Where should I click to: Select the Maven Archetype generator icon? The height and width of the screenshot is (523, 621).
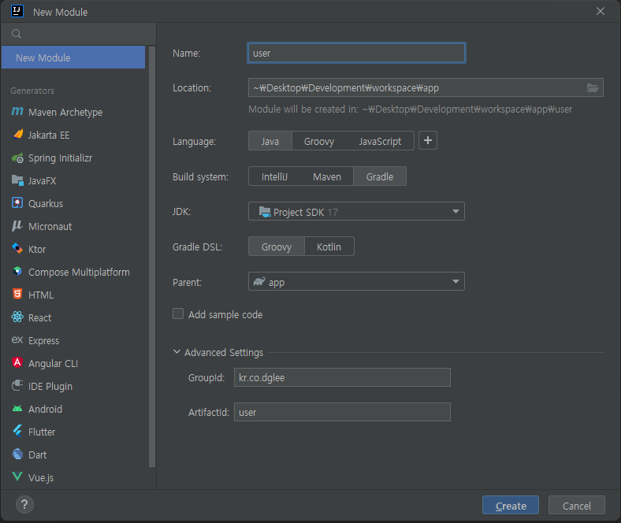pyautogui.click(x=17, y=112)
